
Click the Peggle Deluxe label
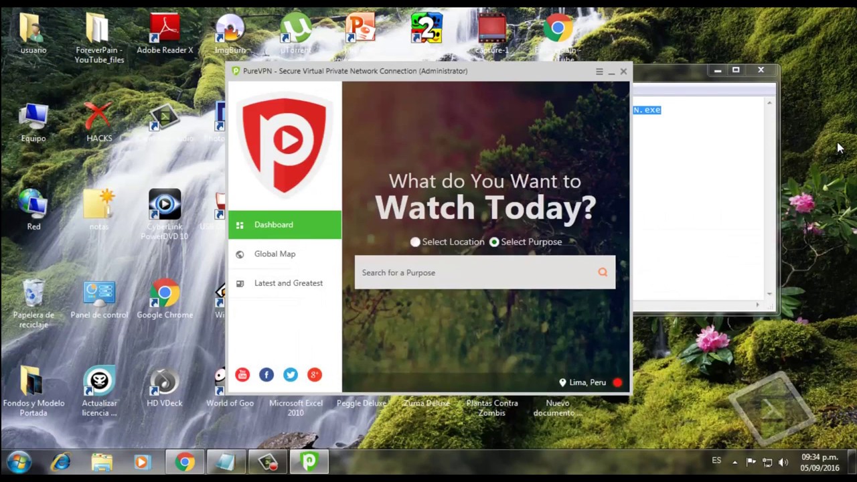(x=361, y=404)
